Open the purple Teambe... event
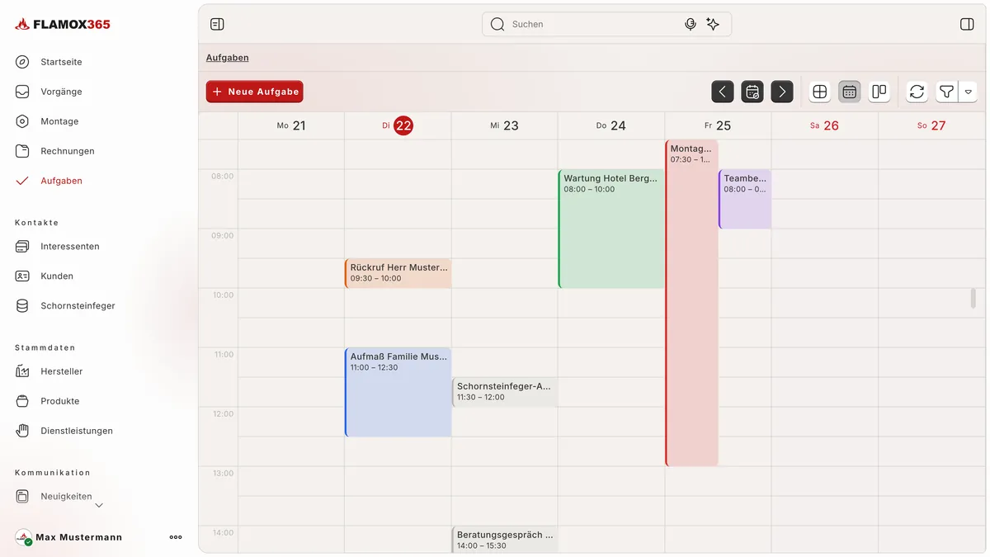Image resolution: width=990 pixels, height=557 pixels. tap(745, 199)
